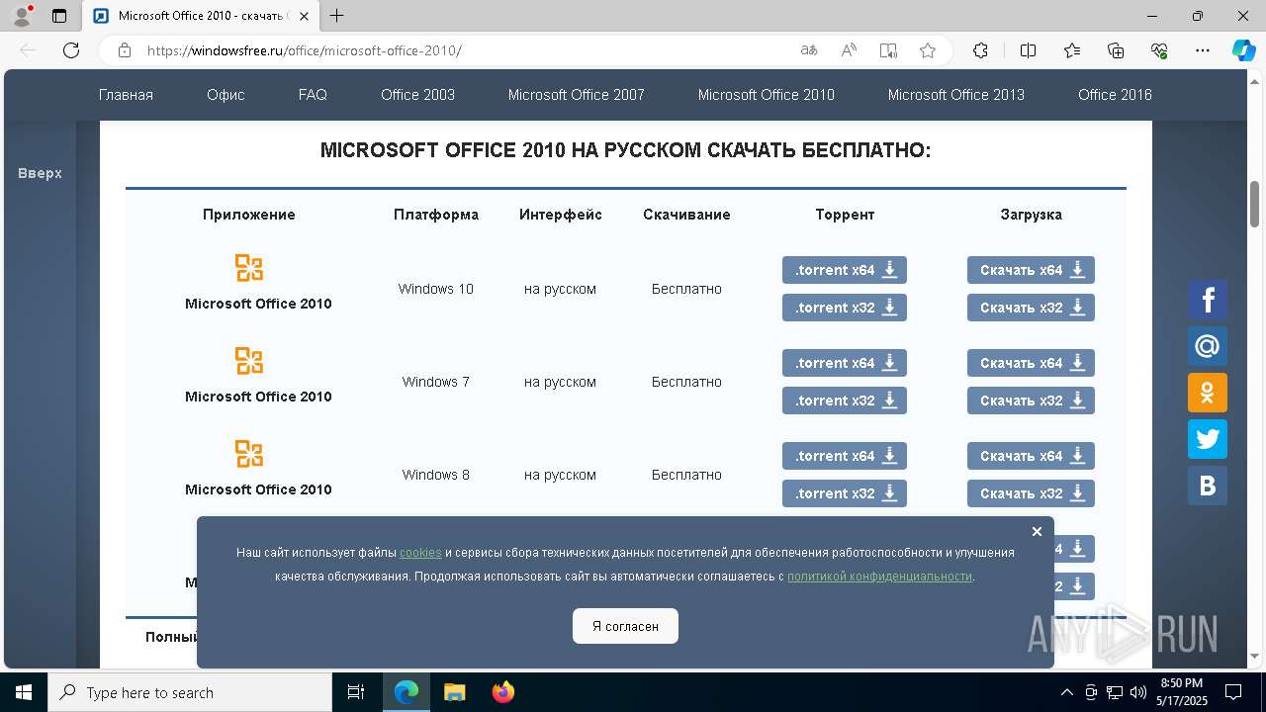
Task: Reload the page with refresh icon
Action: pyautogui.click(x=71, y=50)
